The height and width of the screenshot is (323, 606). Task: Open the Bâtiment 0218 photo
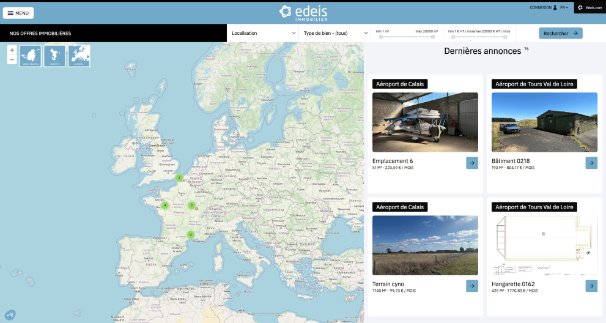point(544,122)
